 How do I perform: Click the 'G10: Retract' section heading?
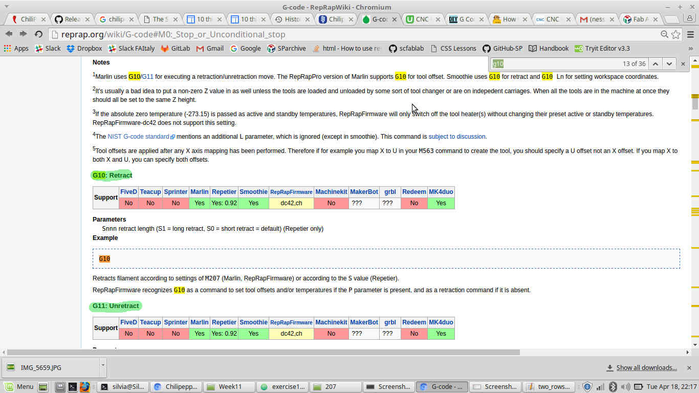(112, 175)
